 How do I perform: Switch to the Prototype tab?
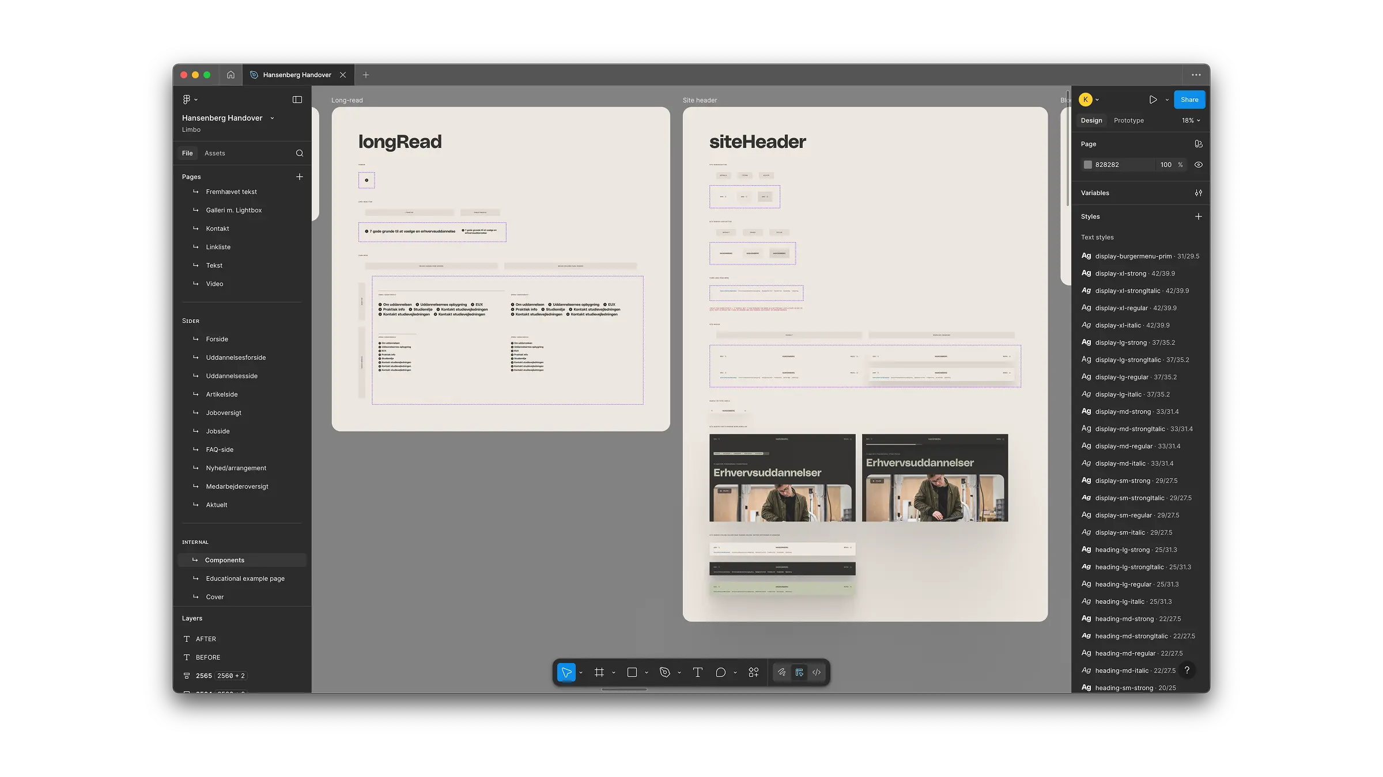[1128, 120]
